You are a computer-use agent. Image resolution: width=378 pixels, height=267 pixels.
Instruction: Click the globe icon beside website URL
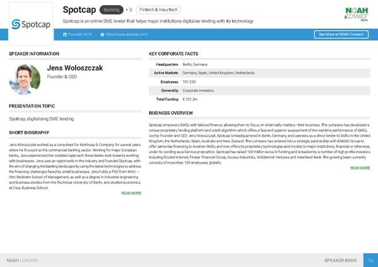103,34
